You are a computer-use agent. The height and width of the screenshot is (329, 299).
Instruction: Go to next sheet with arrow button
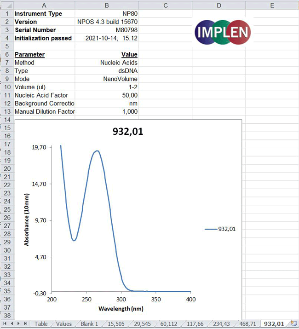pyautogui.click(x=19, y=323)
